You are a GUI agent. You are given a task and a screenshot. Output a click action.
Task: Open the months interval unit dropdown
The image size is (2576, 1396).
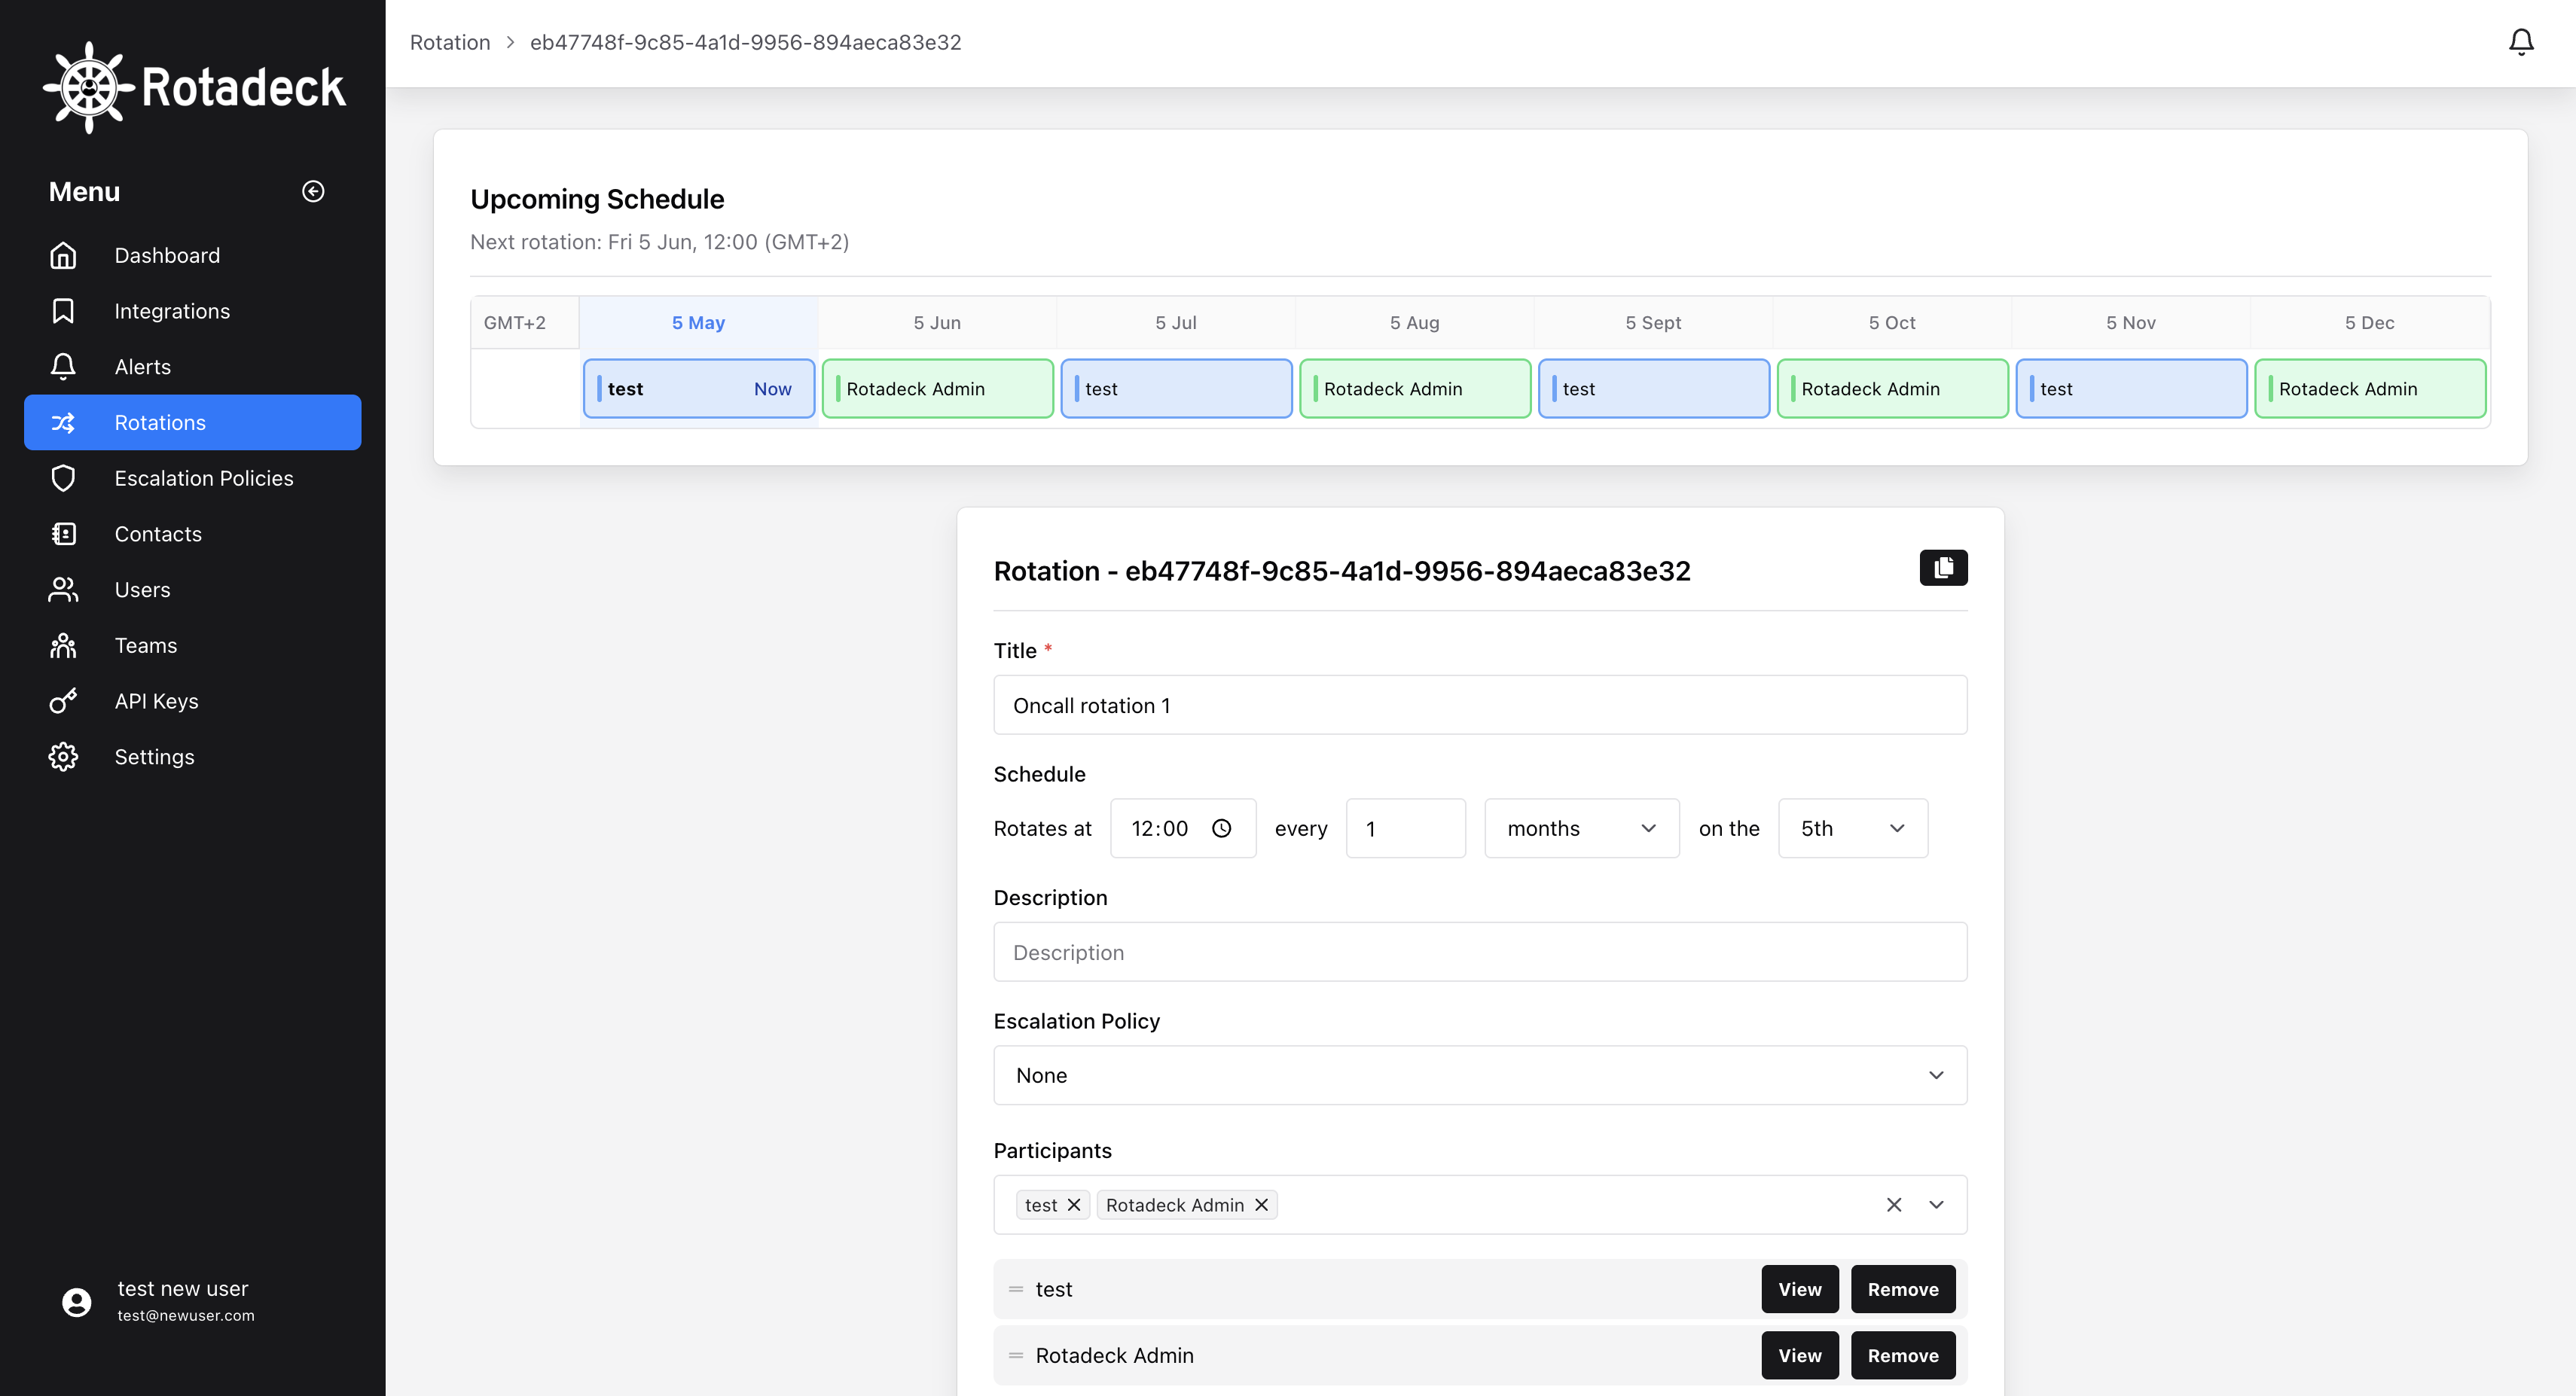click(1581, 828)
